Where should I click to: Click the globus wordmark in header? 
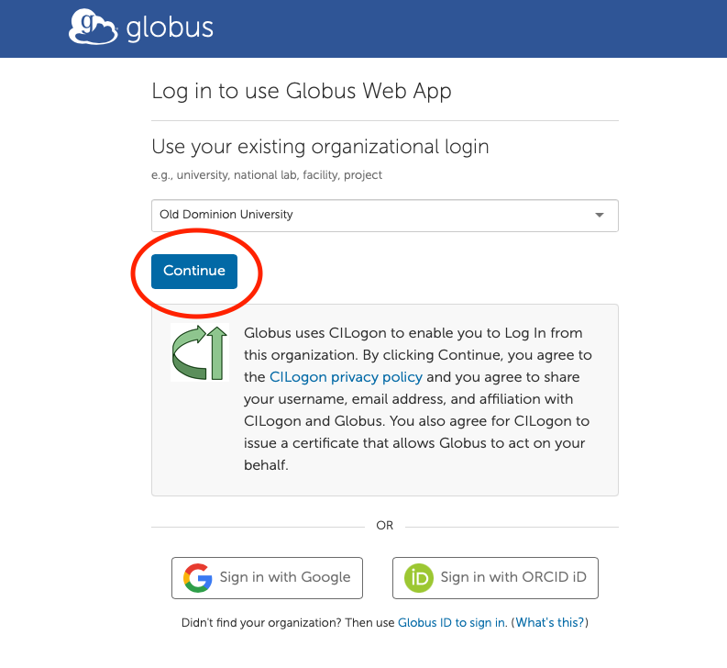[x=170, y=28]
